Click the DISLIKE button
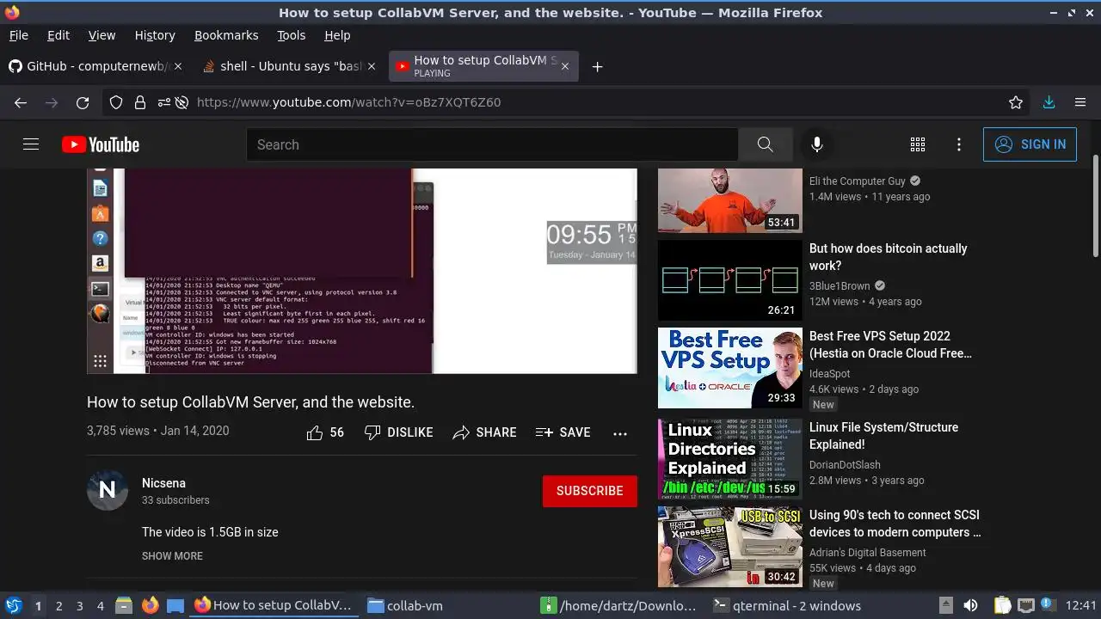Image resolution: width=1101 pixels, height=619 pixels. 398,432
